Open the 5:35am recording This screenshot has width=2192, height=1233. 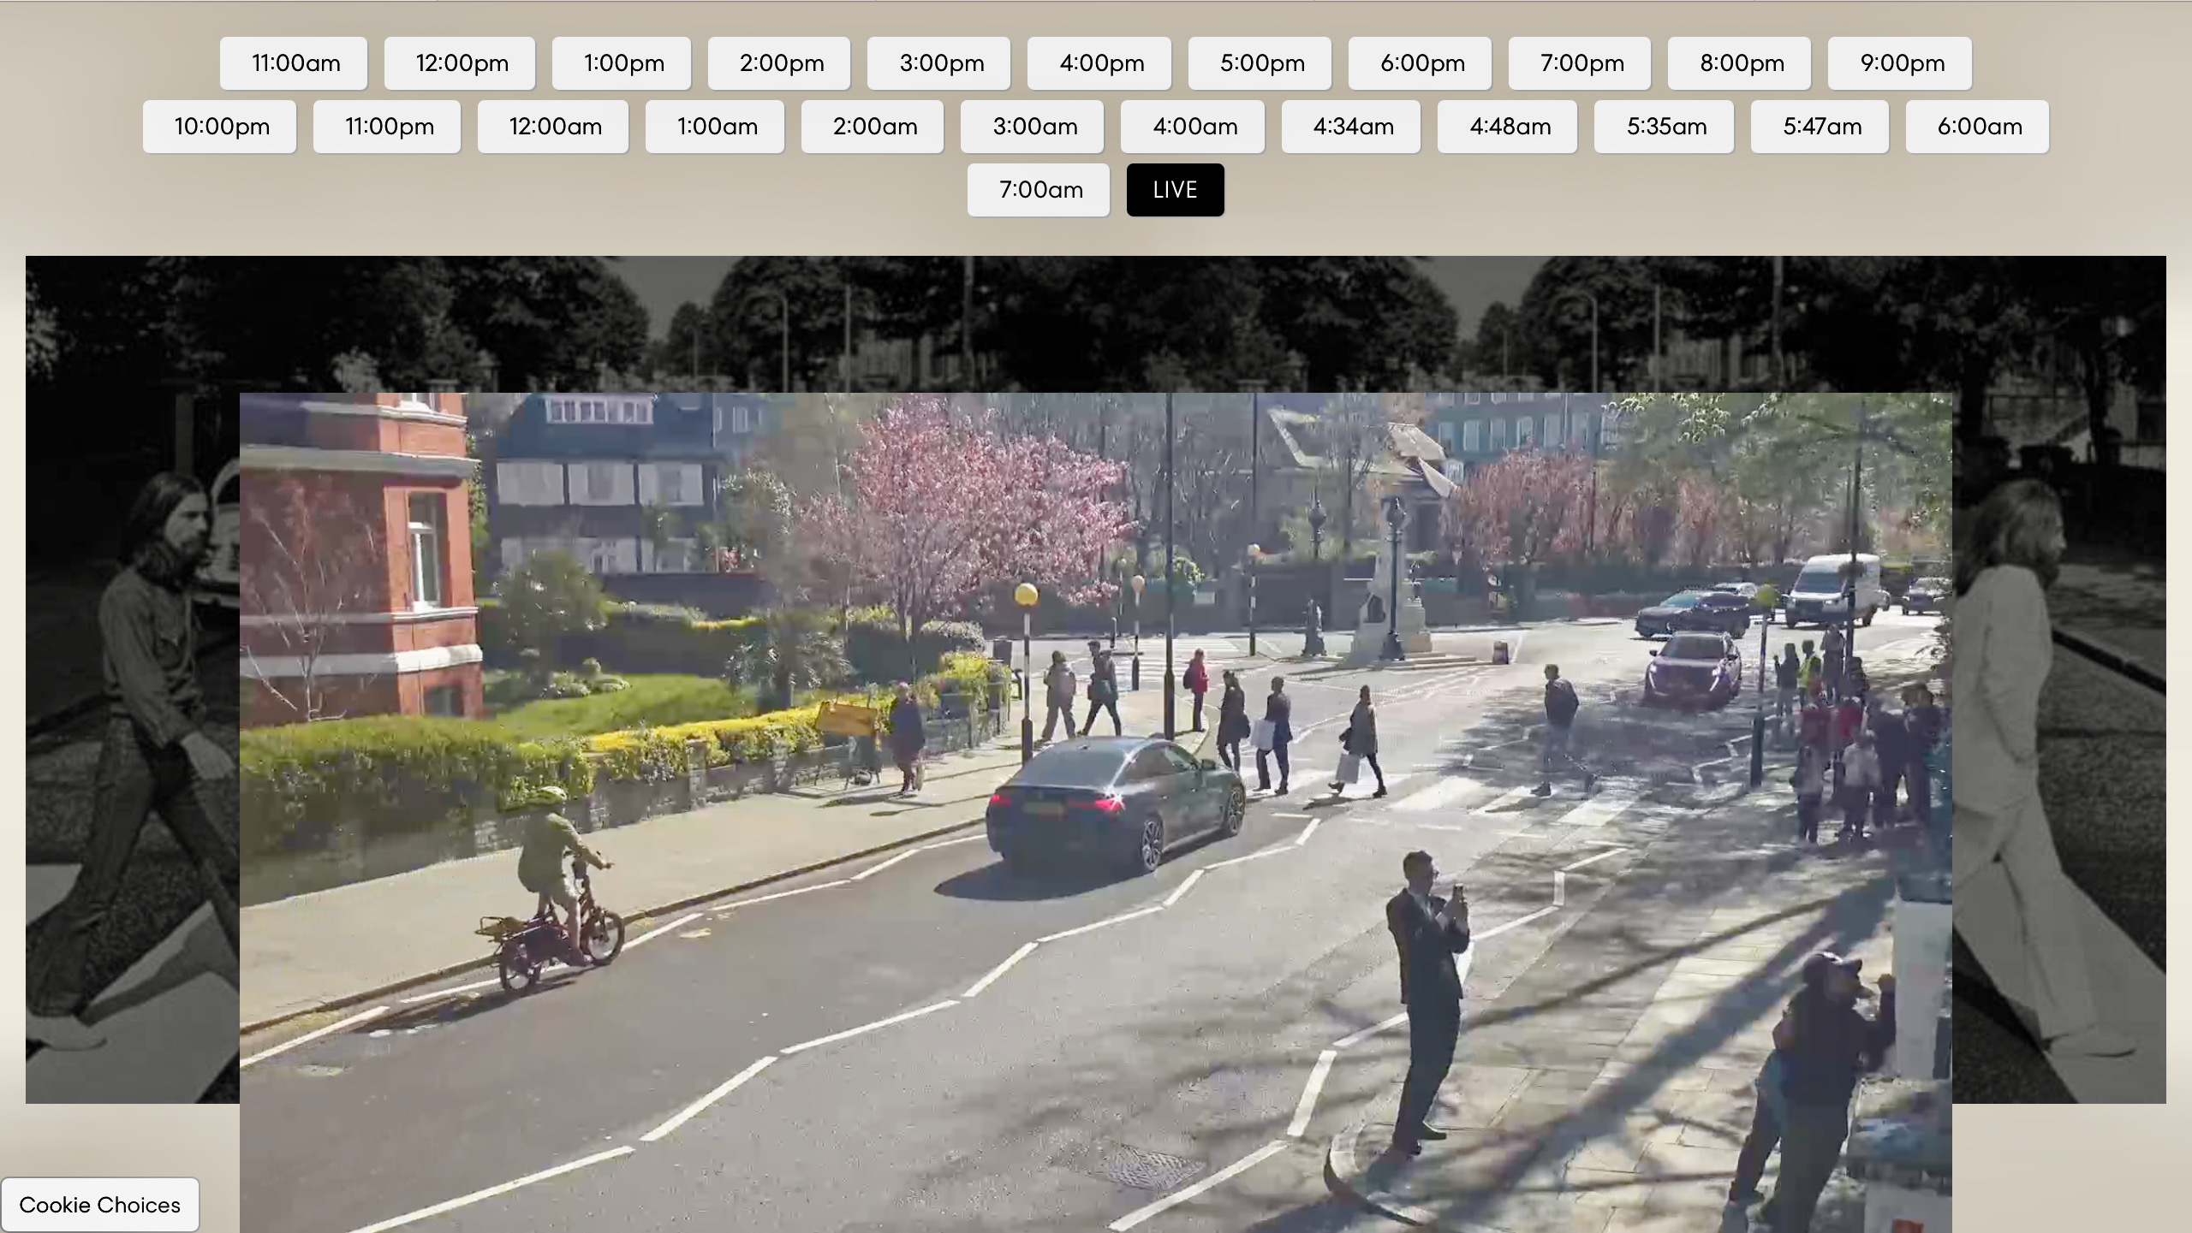(1665, 127)
